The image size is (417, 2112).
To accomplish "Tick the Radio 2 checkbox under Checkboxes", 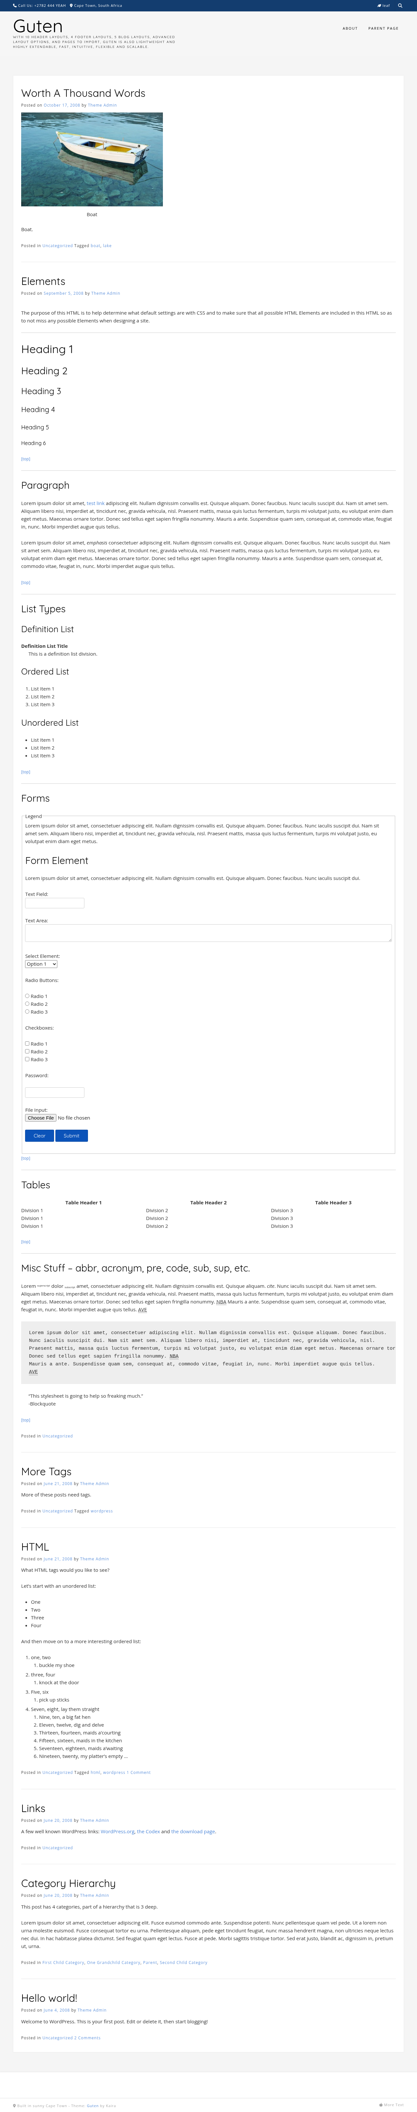I will coord(27,1051).
